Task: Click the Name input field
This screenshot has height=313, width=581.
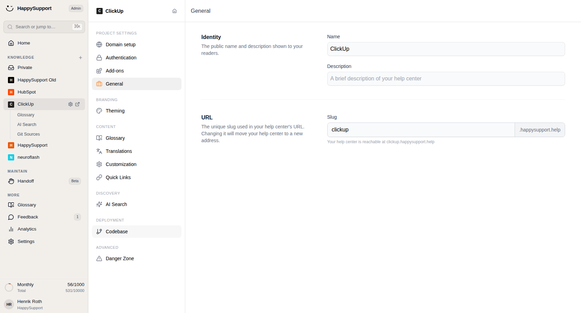Action: pyautogui.click(x=446, y=49)
